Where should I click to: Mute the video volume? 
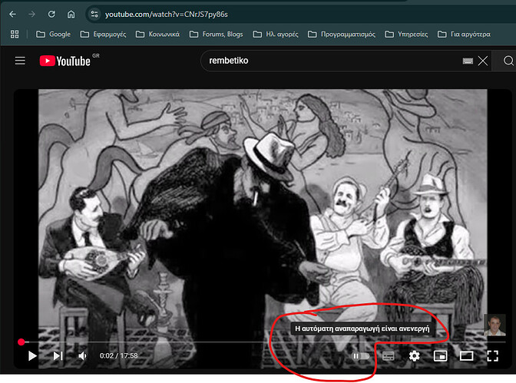click(x=83, y=355)
